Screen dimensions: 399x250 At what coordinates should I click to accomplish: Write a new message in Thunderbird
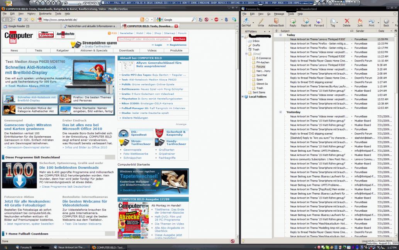click(x=261, y=22)
